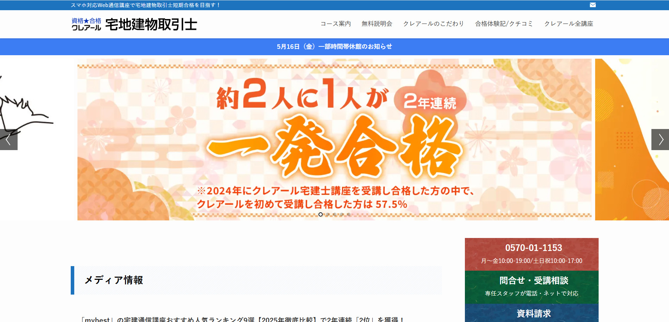This screenshot has height=322, width=669.
Task: Request materials via 資料請求 button
Action: coord(532,313)
